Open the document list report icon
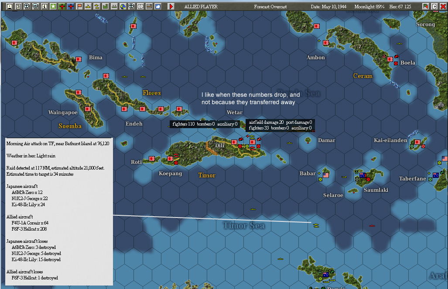Viewport: 448px width, 289px height. click(18, 6)
